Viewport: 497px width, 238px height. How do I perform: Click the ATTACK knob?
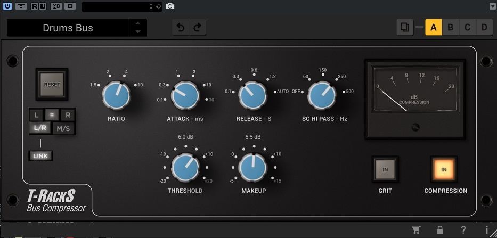pyautogui.click(x=185, y=95)
